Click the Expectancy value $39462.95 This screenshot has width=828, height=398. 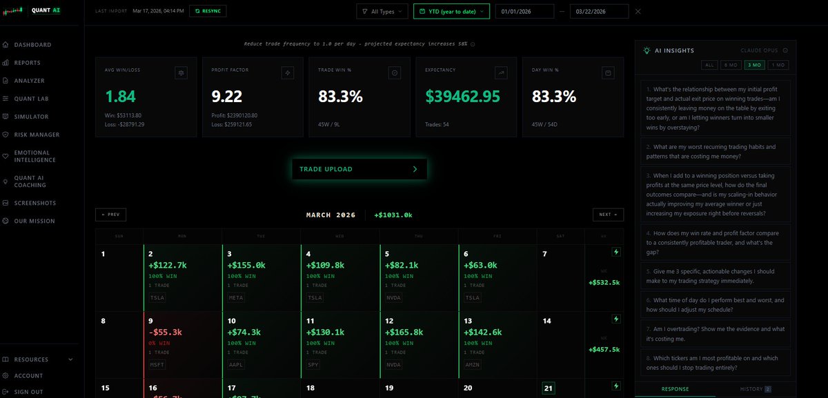click(x=463, y=97)
